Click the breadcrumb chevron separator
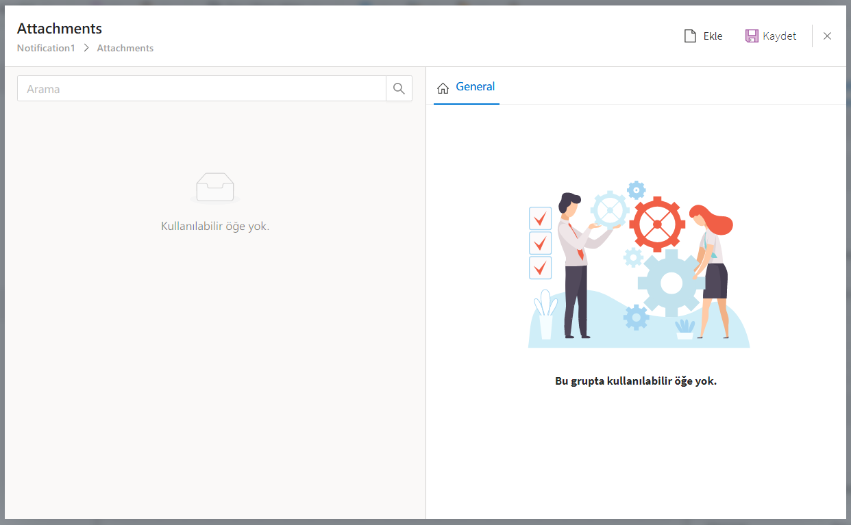This screenshot has height=525, width=851. tap(86, 48)
